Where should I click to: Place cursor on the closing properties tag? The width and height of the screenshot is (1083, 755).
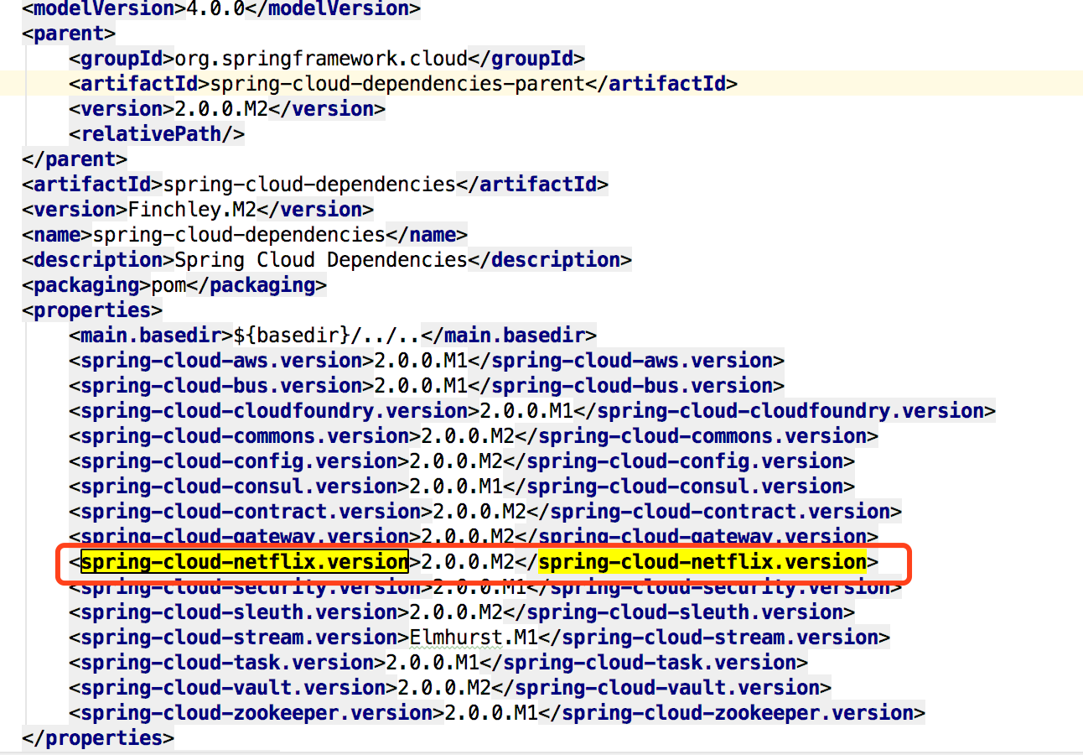coord(98,738)
